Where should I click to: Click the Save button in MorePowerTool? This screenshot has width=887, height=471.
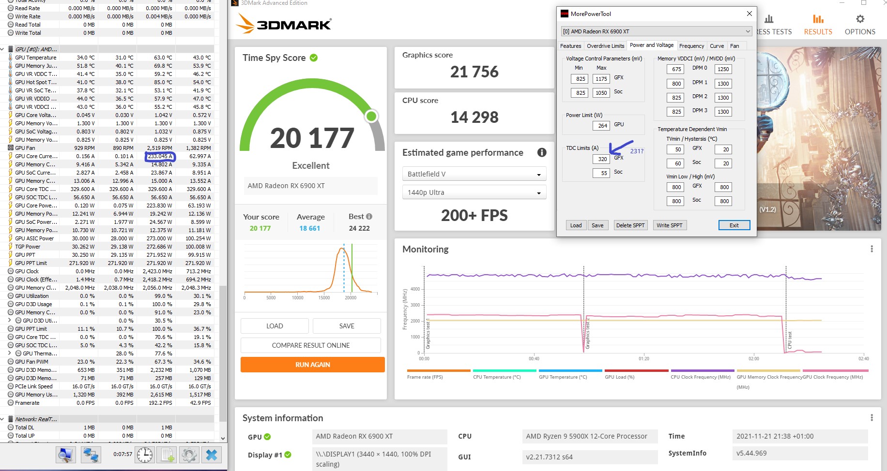click(x=597, y=225)
